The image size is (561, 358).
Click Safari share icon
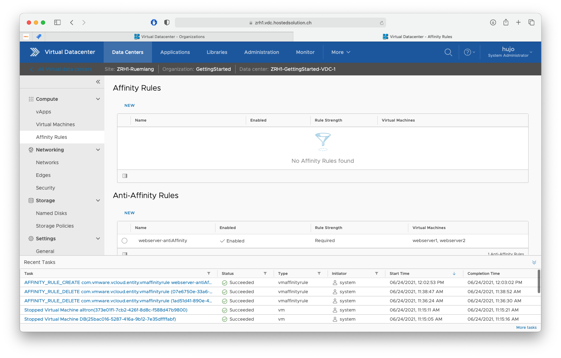[x=506, y=22]
